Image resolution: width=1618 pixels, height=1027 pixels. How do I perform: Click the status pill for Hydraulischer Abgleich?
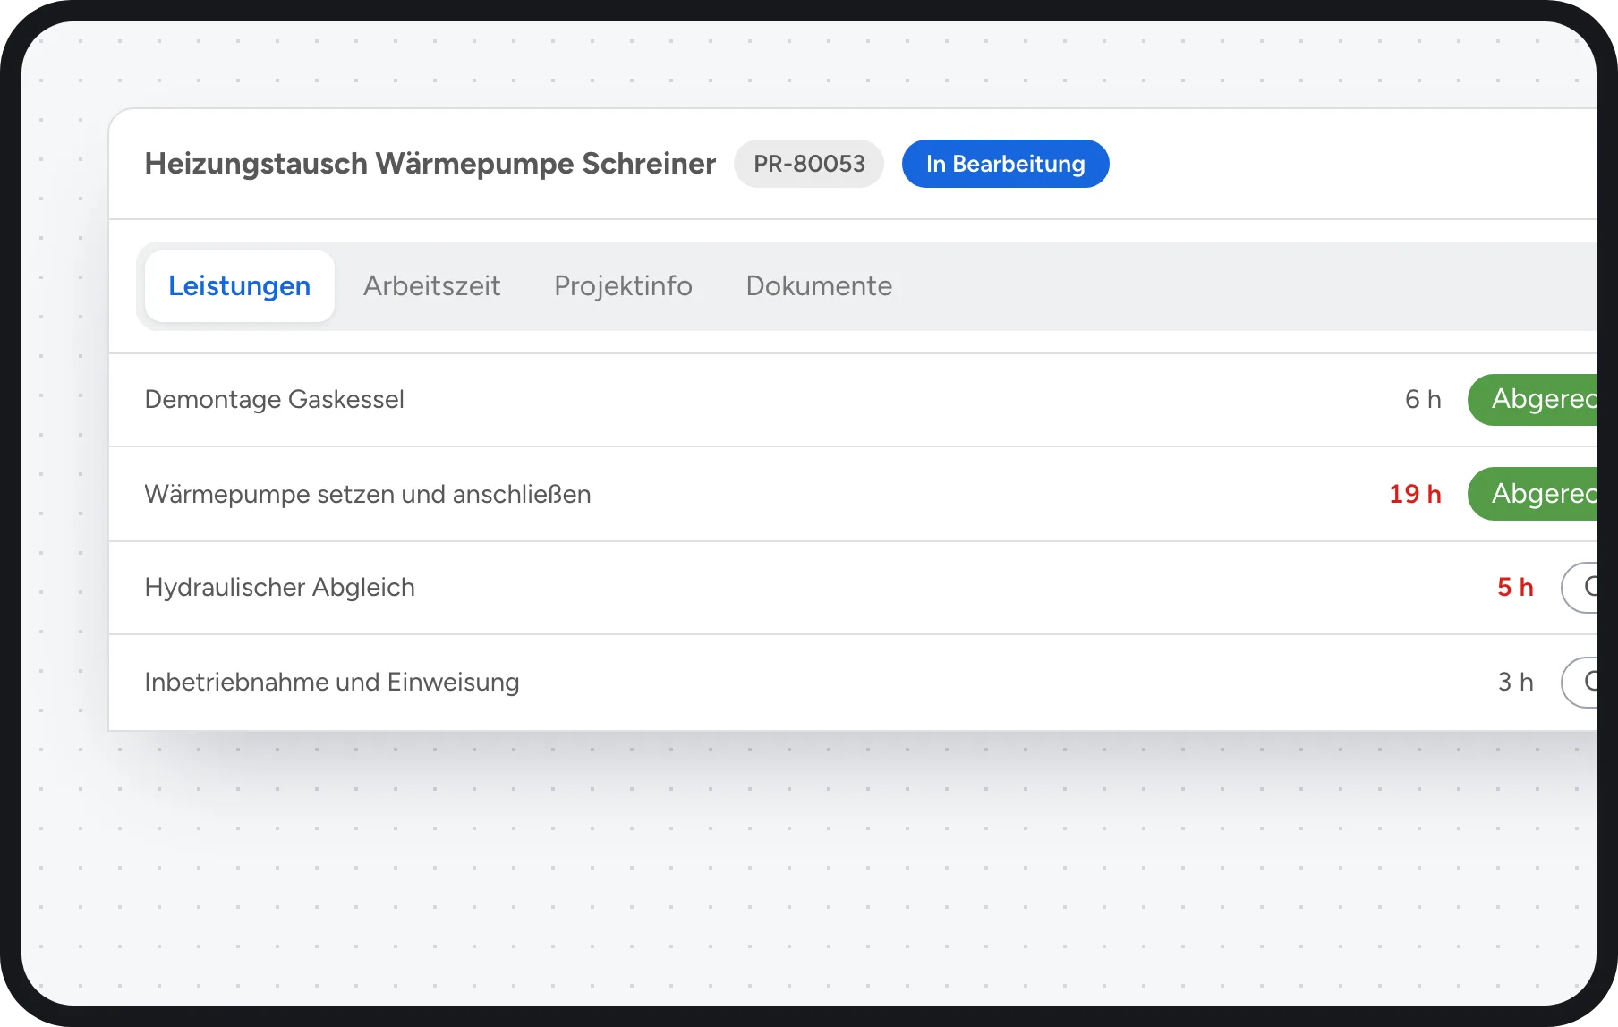tap(1579, 588)
